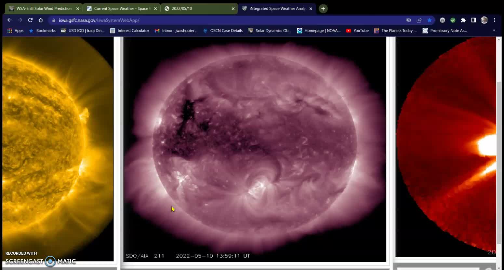Viewport: 504px width, 270px height.
Task: Open the Solar Dynamics Observatory bookmark
Action: click(x=270, y=31)
